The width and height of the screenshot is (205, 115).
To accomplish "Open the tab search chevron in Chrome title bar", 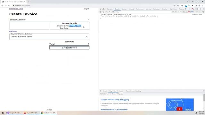I will coord(188,2).
